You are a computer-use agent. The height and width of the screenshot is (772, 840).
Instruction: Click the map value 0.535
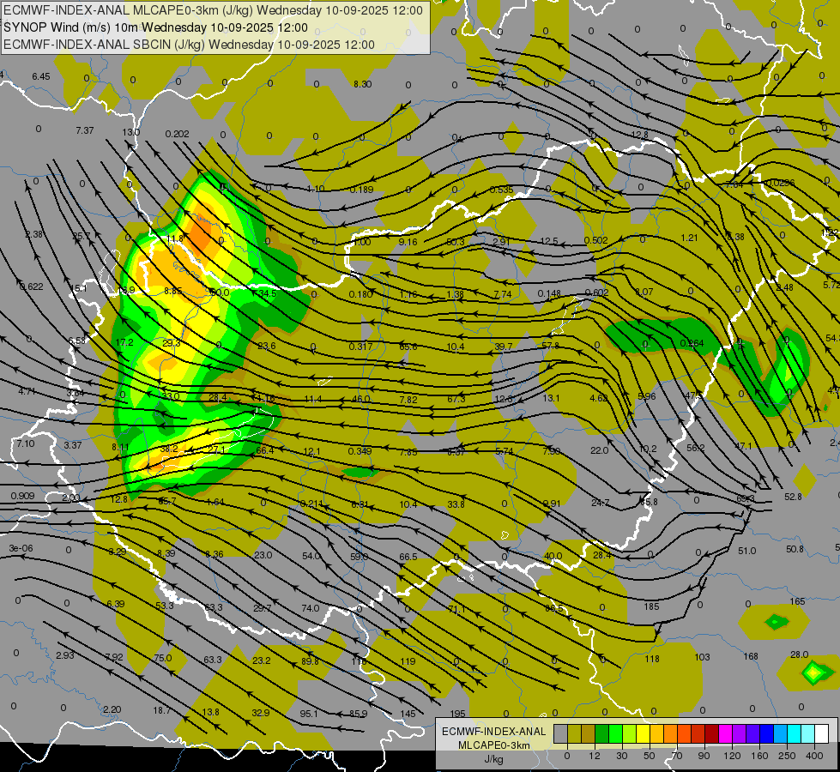click(501, 190)
